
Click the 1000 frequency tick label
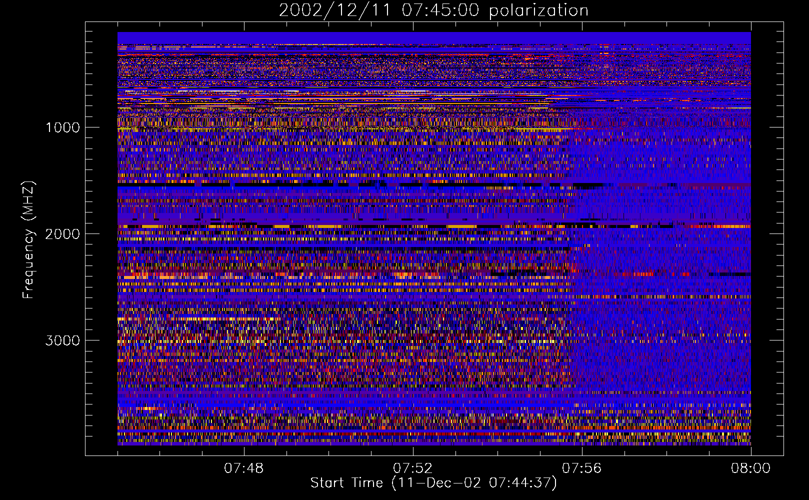click(x=62, y=127)
